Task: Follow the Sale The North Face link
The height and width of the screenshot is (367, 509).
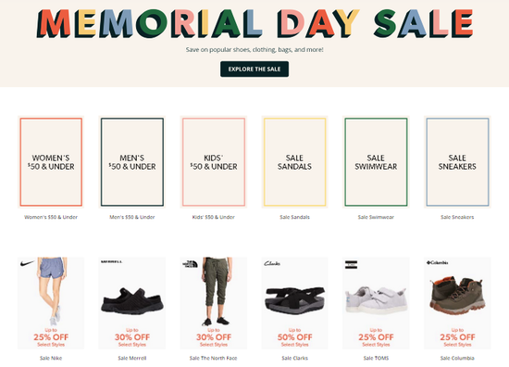Action: [213, 358]
